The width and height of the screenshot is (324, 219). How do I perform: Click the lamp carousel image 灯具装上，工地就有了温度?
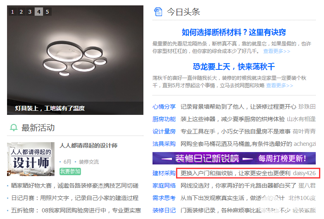(x=75, y=60)
